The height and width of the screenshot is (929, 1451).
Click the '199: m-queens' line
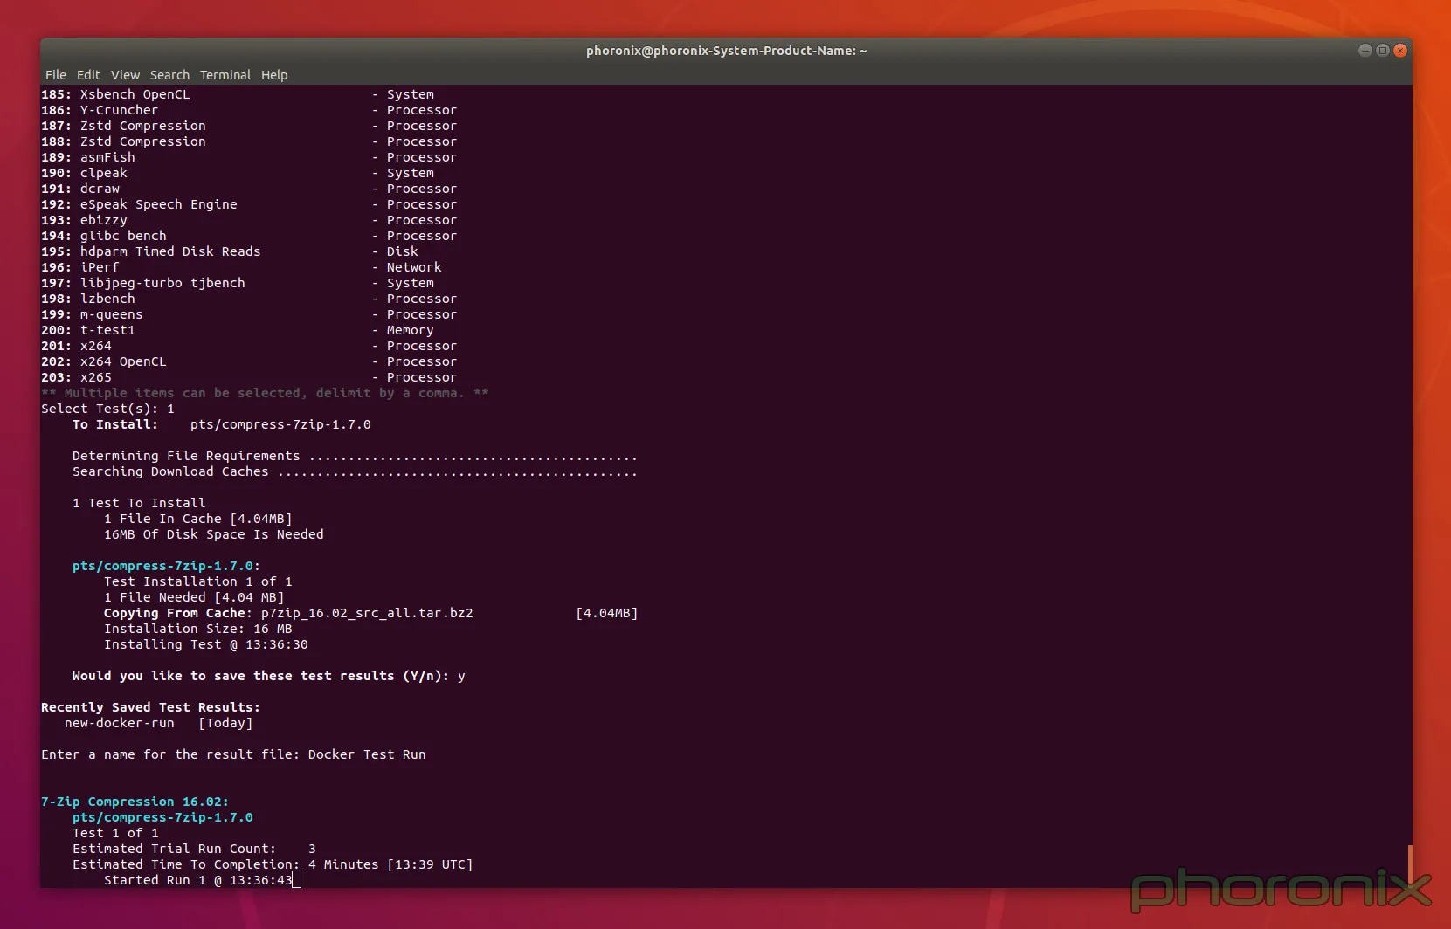coord(249,314)
